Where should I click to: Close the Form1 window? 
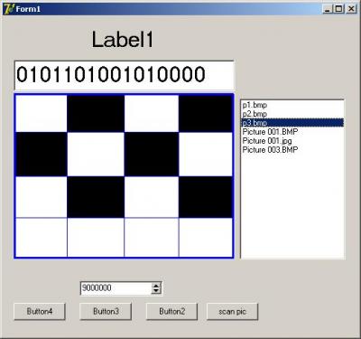[x=351, y=9]
